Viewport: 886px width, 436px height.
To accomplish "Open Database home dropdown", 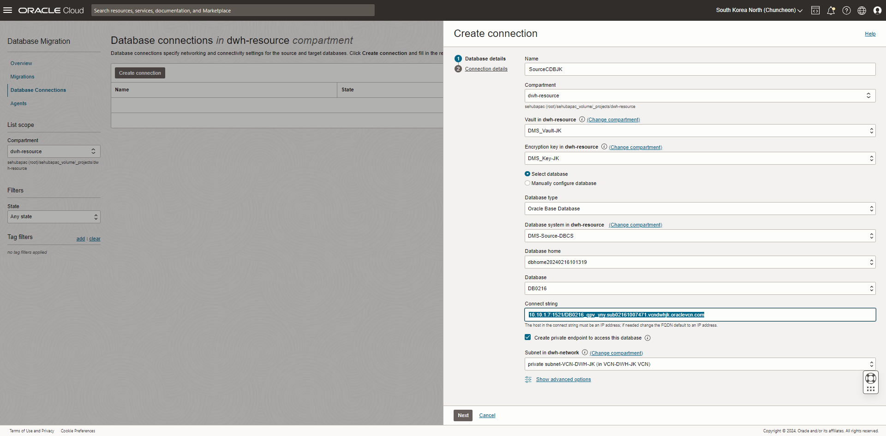I will [x=700, y=262].
